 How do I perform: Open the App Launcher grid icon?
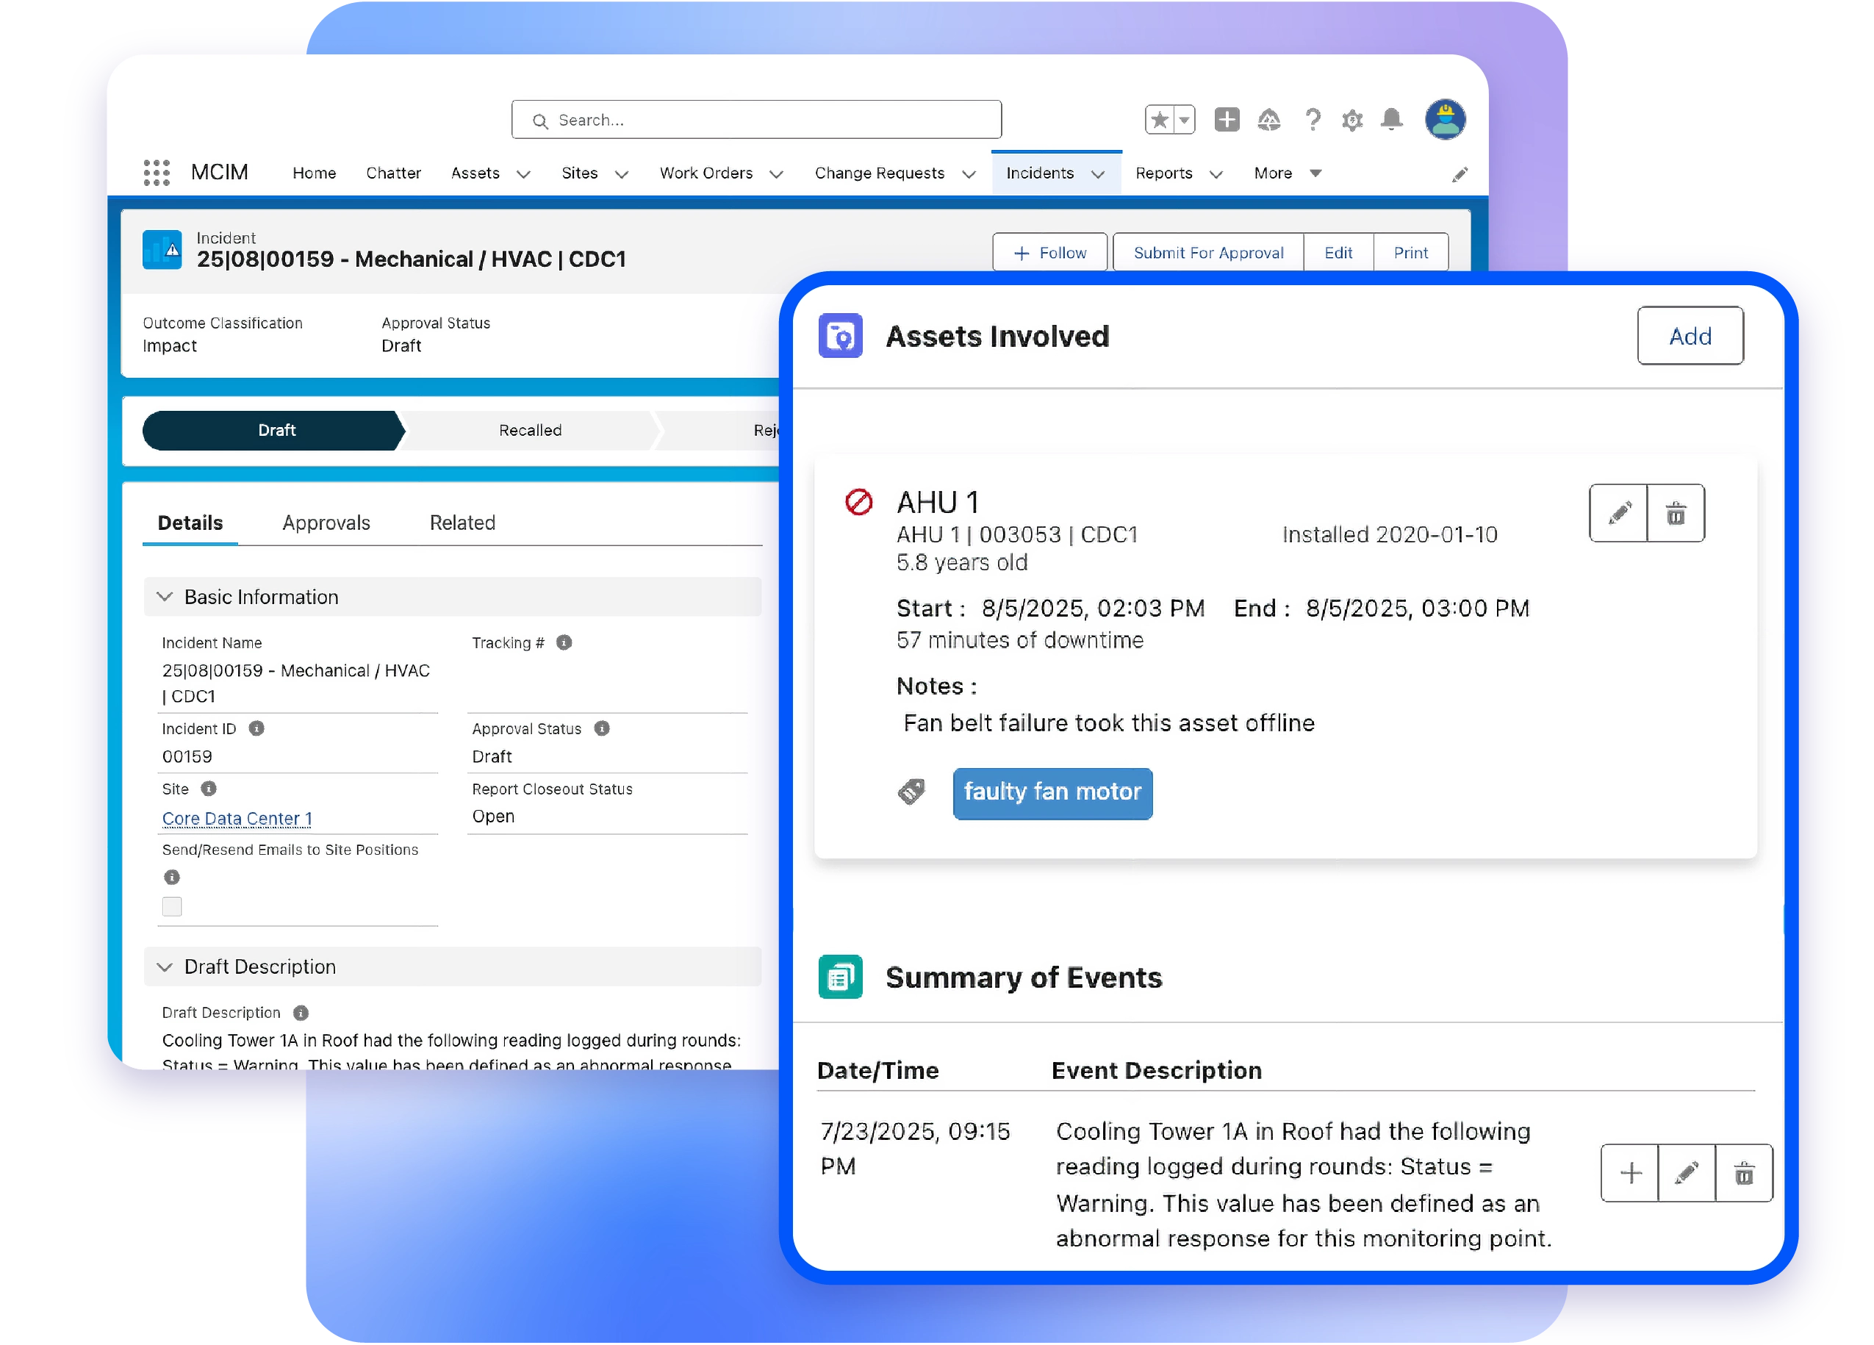click(156, 173)
